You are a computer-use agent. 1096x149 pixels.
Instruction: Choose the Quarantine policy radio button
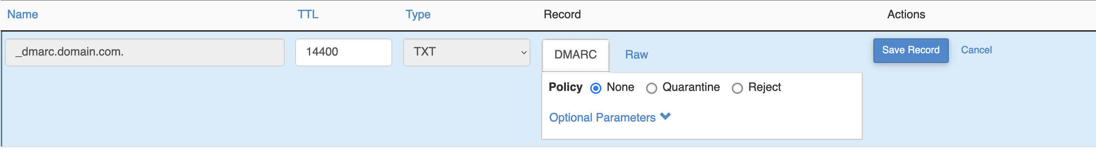click(x=651, y=88)
